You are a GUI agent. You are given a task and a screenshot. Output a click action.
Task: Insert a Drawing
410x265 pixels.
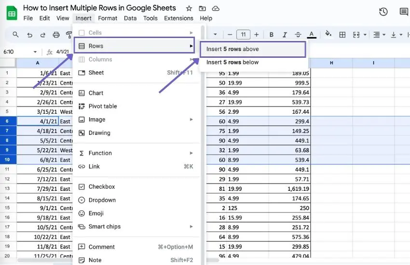(x=136, y=133)
